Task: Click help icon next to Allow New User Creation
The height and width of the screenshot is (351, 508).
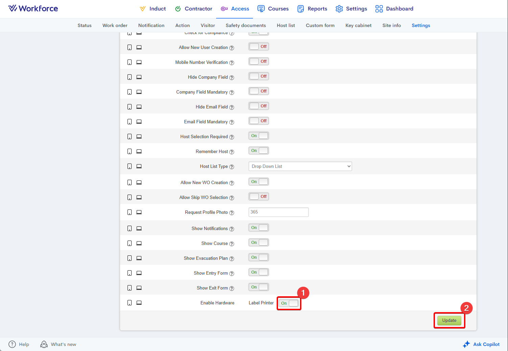Action: pos(232,48)
